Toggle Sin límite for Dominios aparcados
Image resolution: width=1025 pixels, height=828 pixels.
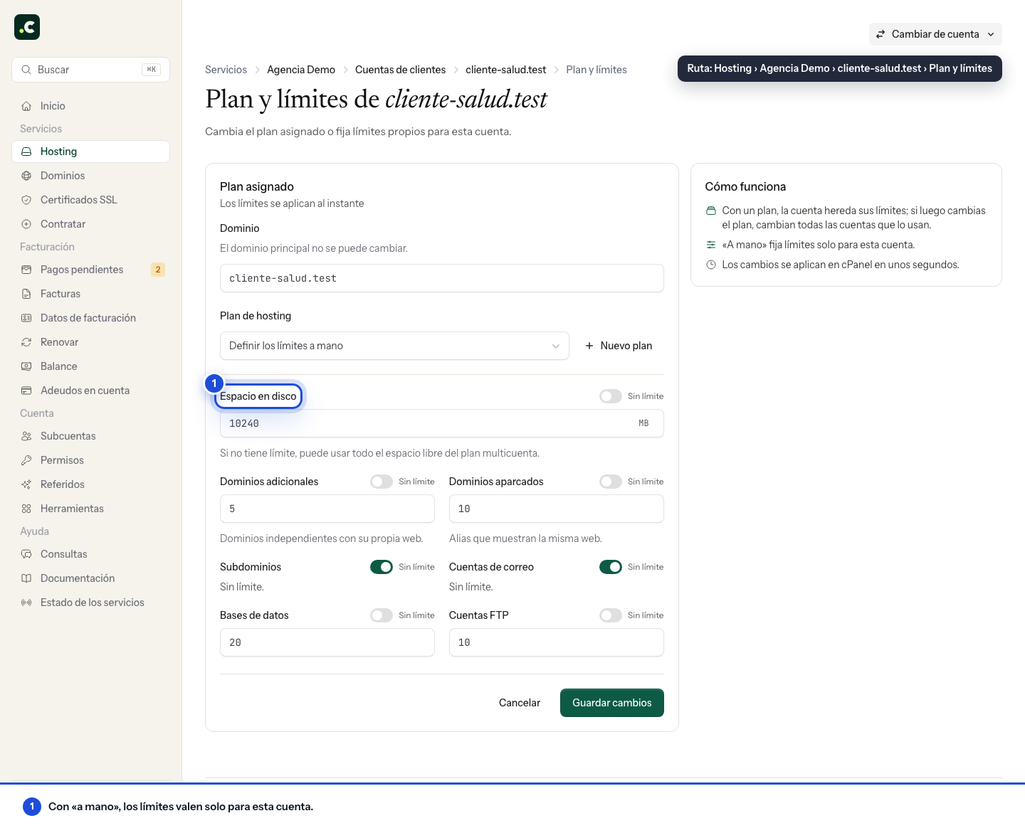pos(611,482)
